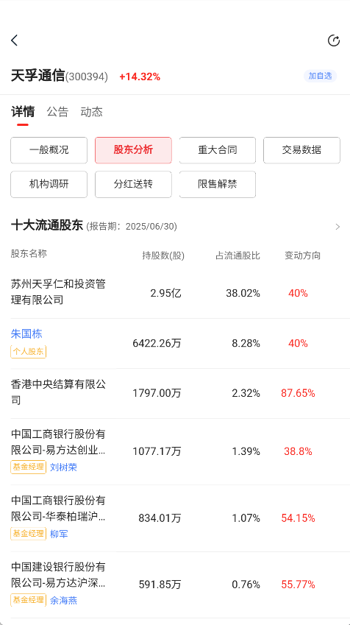Select the 香港中央结算有限公司 shareholder row
This screenshot has width=350, height=625.
pos(175,393)
